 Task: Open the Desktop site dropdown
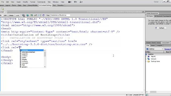155,49
